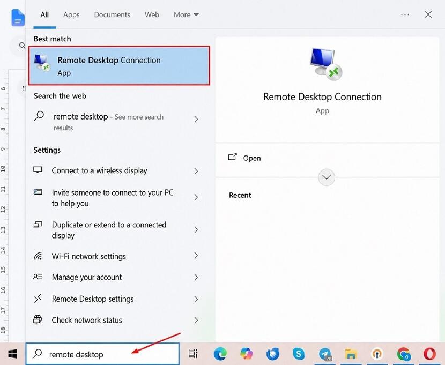Click the Docs search magnifier icon behind panel
The height and width of the screenshot is (365, 445).
click(x=22, y=46)
